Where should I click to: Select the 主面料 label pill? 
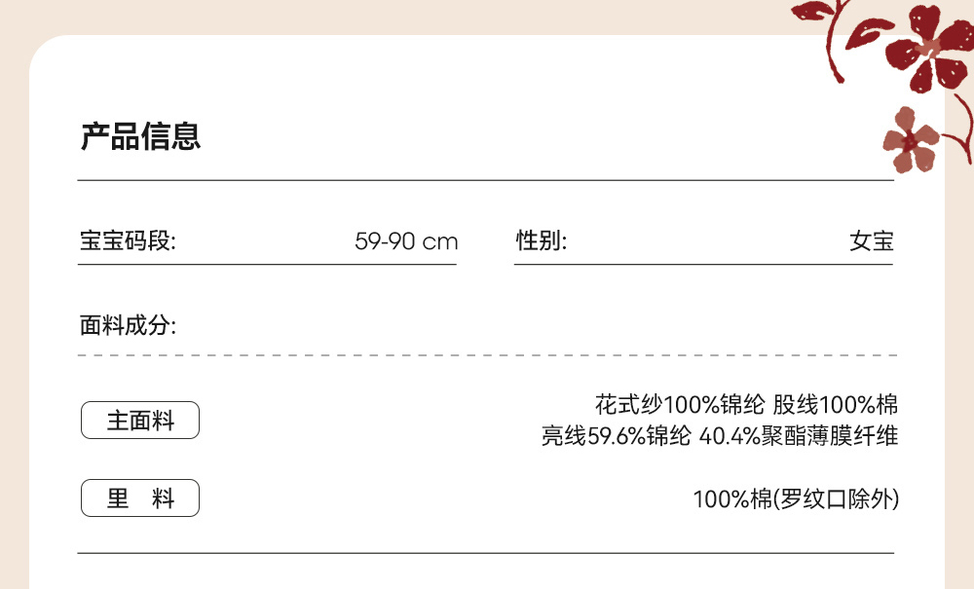pyautogui.click(x=139, y=421)
